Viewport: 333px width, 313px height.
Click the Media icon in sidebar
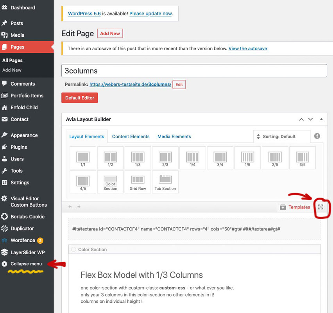point(4,35)
